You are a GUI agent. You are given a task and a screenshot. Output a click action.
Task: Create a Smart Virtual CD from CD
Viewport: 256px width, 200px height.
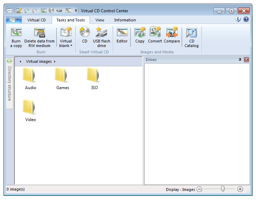pos(85,35)
